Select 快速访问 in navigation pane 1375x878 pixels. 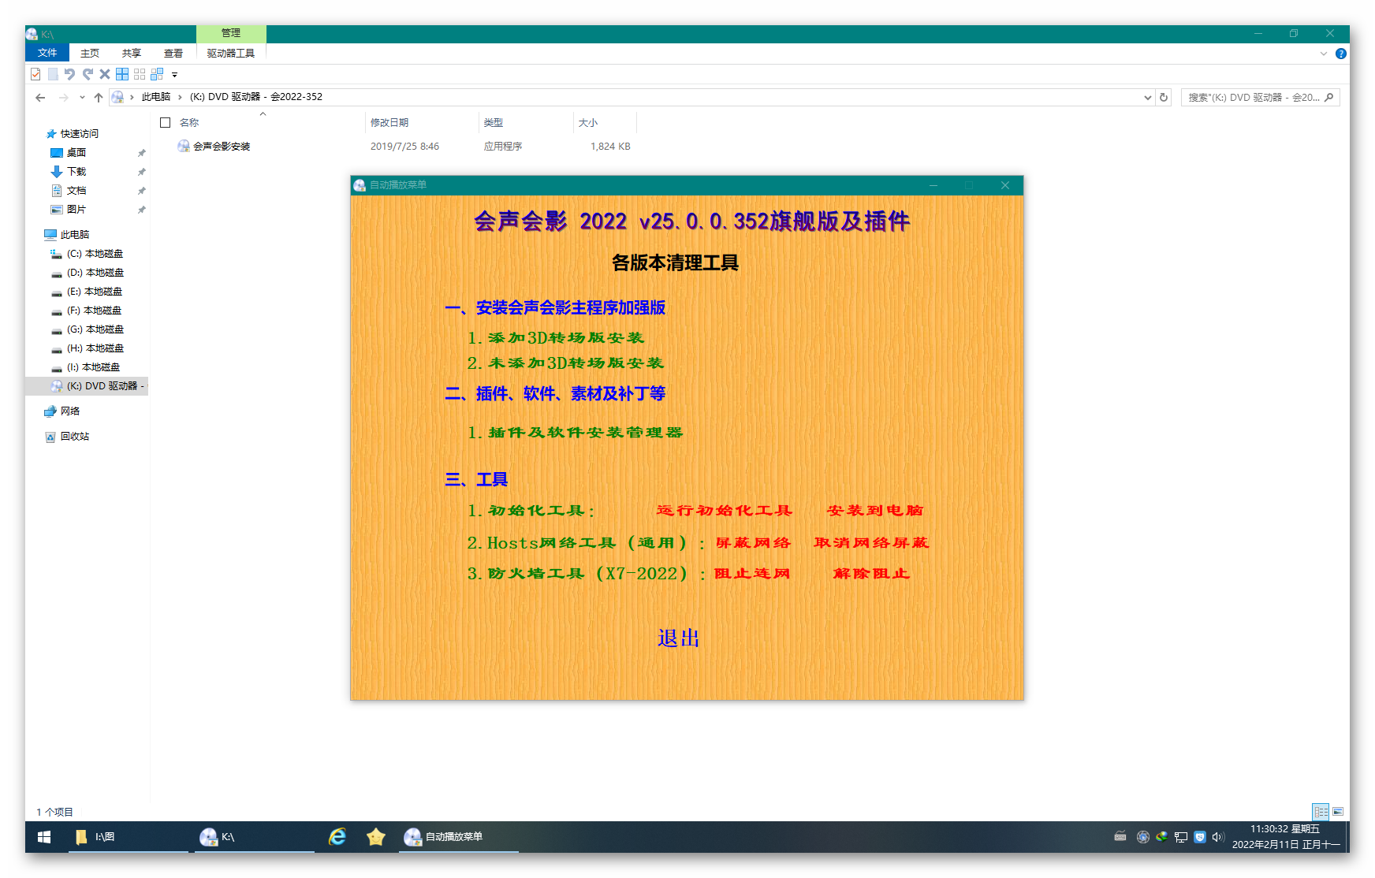point(80,133)
